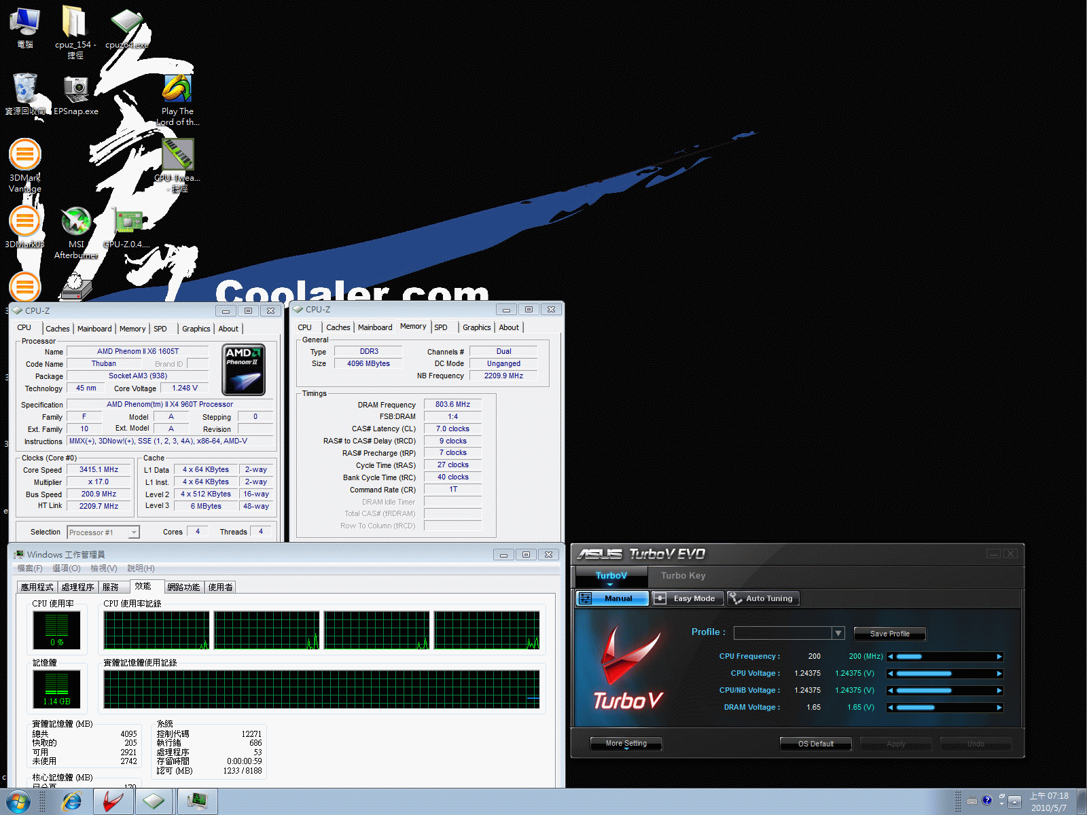Open the Caches tab in left CPU-Z
1087x815 pixels.
pos(58,329)
